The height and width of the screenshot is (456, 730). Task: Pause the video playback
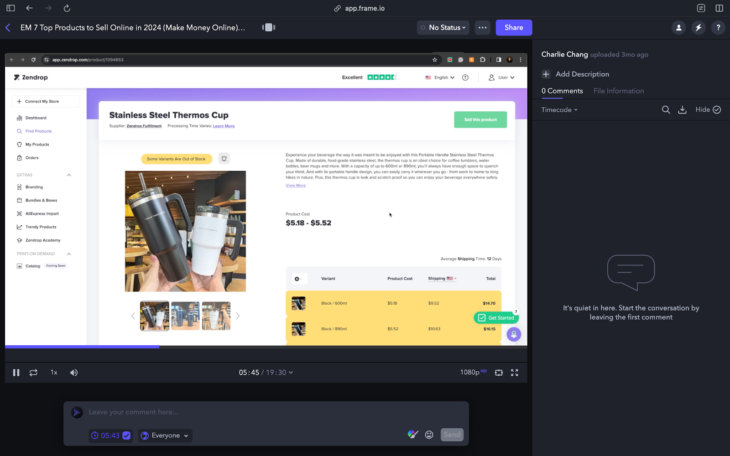coord(16,373)
